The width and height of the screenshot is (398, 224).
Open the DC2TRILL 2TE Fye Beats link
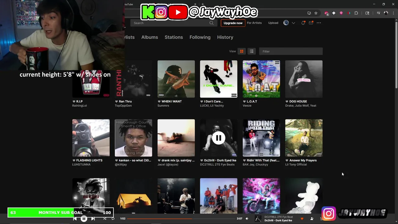click(217, 165)
